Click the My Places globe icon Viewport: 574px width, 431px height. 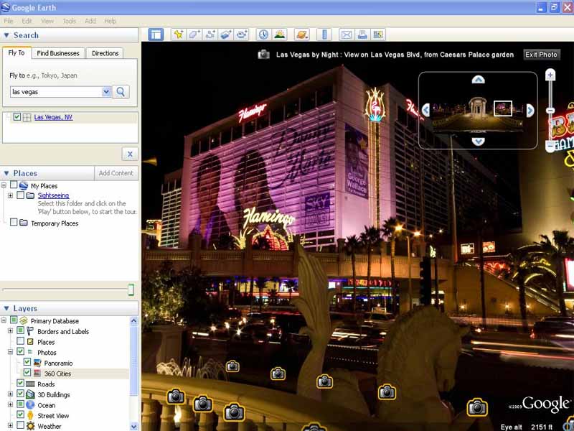24,185
